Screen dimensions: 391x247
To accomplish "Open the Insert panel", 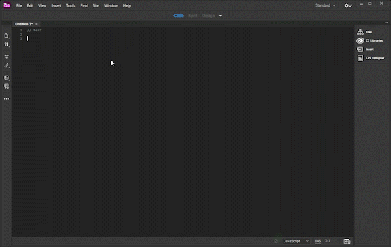I will [x=366, y=49].
